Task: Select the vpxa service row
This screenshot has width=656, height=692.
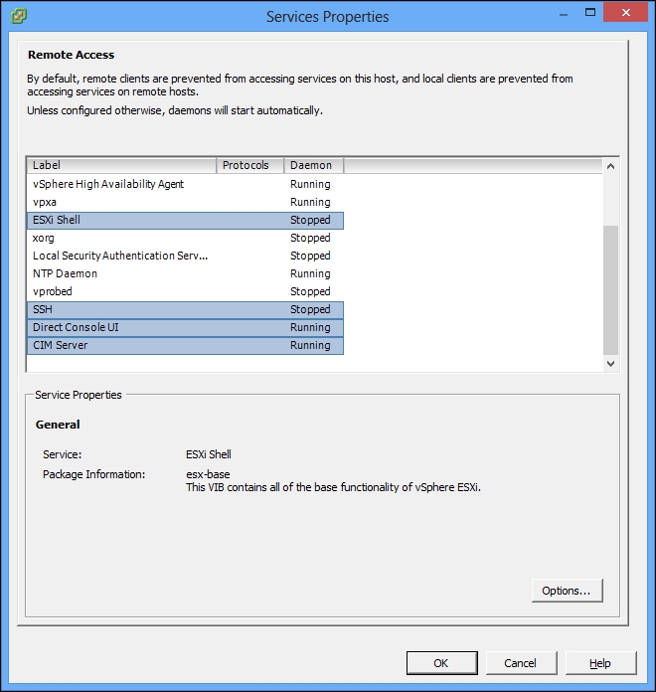Action: point(185,202)
